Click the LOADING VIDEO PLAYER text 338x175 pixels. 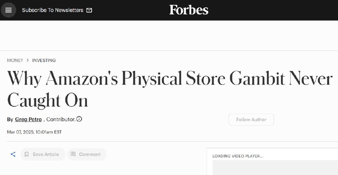point(238,156)
